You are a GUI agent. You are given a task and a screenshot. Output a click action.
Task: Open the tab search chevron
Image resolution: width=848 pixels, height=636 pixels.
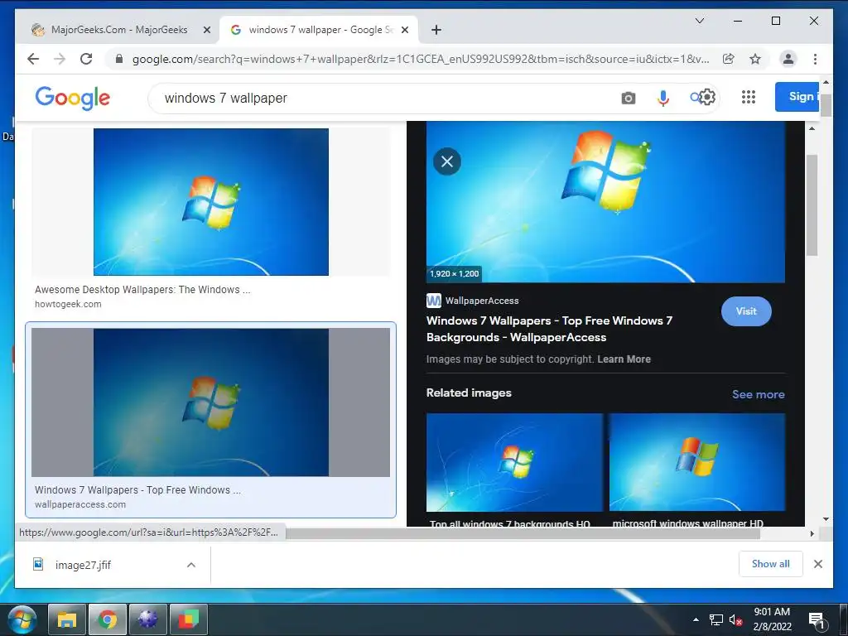pyautogui.click(x=699, y=21)
